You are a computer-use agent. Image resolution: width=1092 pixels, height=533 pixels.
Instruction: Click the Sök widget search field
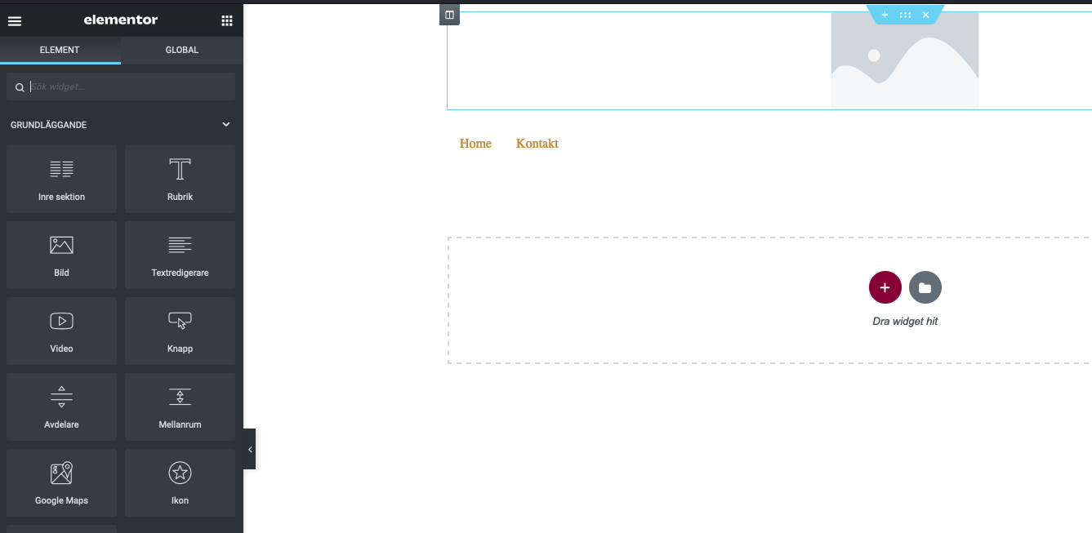(x=121, y=86)
